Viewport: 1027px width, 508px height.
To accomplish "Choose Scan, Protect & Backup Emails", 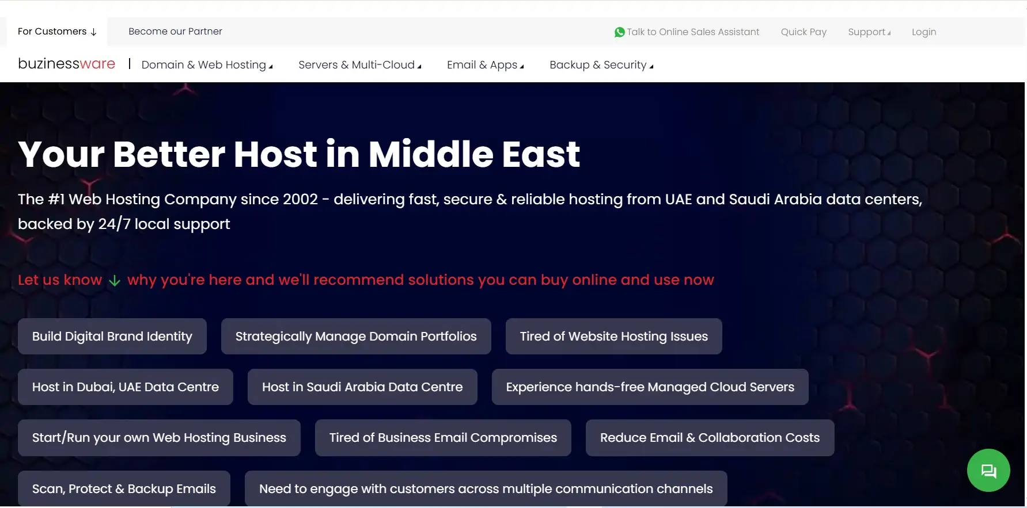I will click(124, 489).
